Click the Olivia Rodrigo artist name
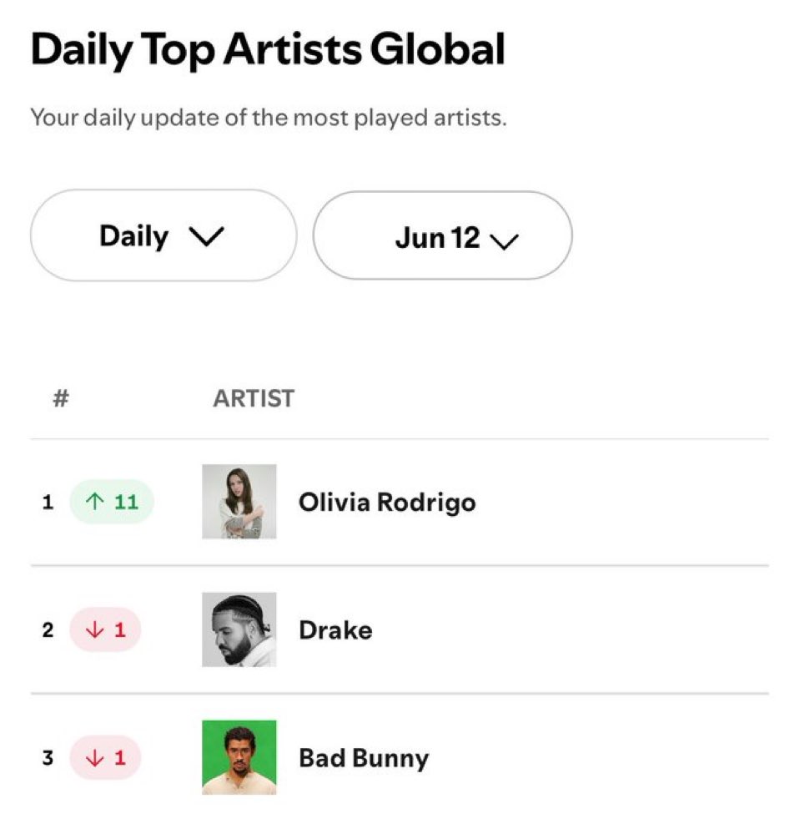This screenshot has width=800, height=814. (x=387, y=503)
